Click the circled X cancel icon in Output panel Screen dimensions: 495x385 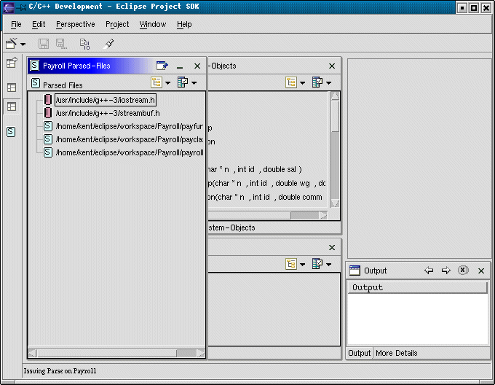tap(463, 271)
